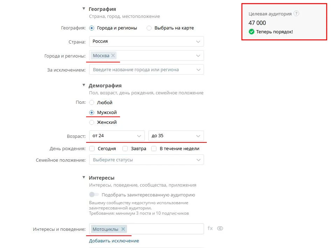Click the overlapping circles audience icon
The width and height of the screenshot is (331, 248).
point(220,228)
